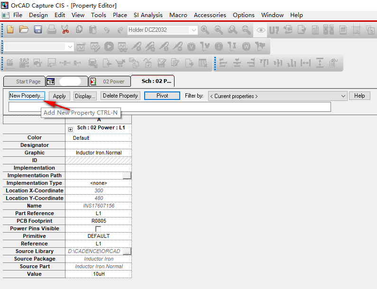
Task: Select the PCB Footprint cell R0805
Action: coord(99,221)
